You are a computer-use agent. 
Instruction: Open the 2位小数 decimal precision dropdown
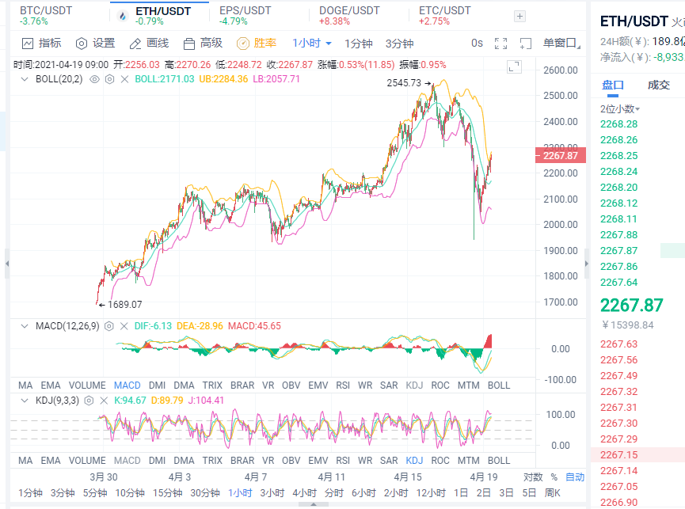pos(620,109)
